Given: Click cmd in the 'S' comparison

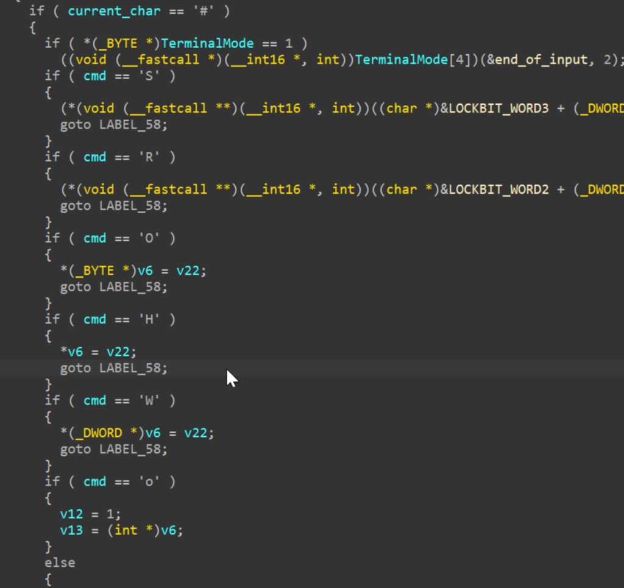Looking at the screenshot, I should click(x=94, y=76).
